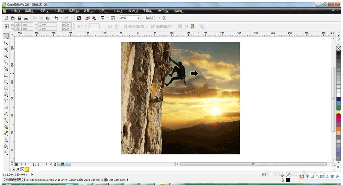Image resolution: width=343 pixels, height=185 pixels.
Task: Open the 贴齐(P) snap dropdown
Action: point(151,18)
